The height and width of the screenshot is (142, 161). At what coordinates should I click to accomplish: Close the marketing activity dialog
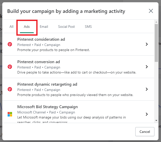pyautogui.click(x=151, y=11)
